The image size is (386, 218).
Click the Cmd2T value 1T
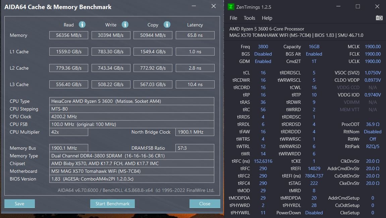tap(314, 61)
